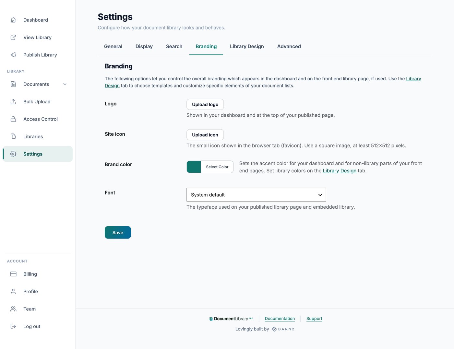
Task: Open the Libraries page
Action: [x=38, y=137]
